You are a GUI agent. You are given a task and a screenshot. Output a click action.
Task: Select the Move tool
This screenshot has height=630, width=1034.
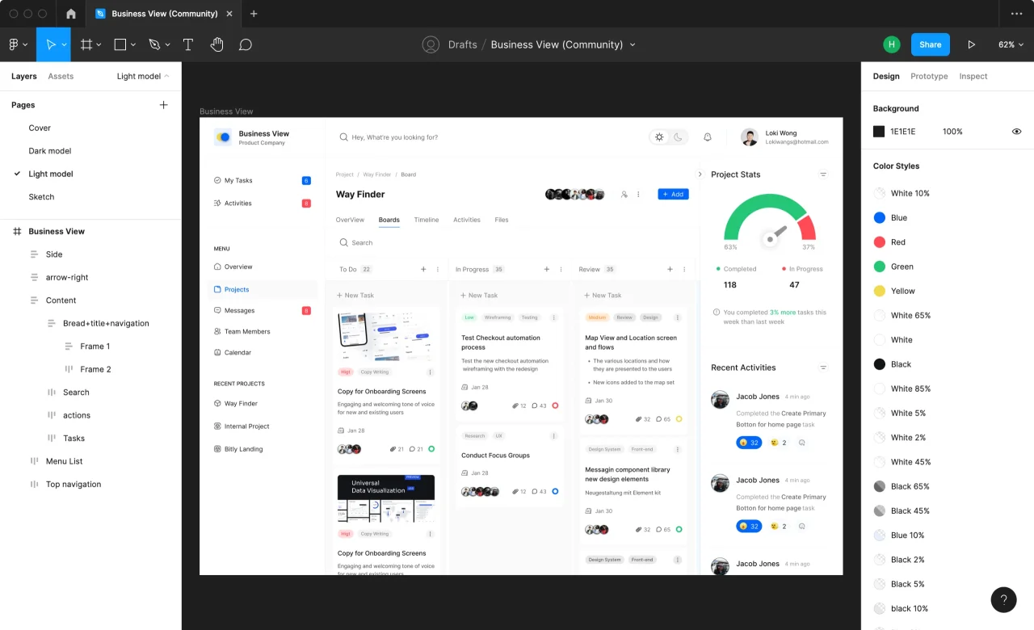click(x=50, y=44)
